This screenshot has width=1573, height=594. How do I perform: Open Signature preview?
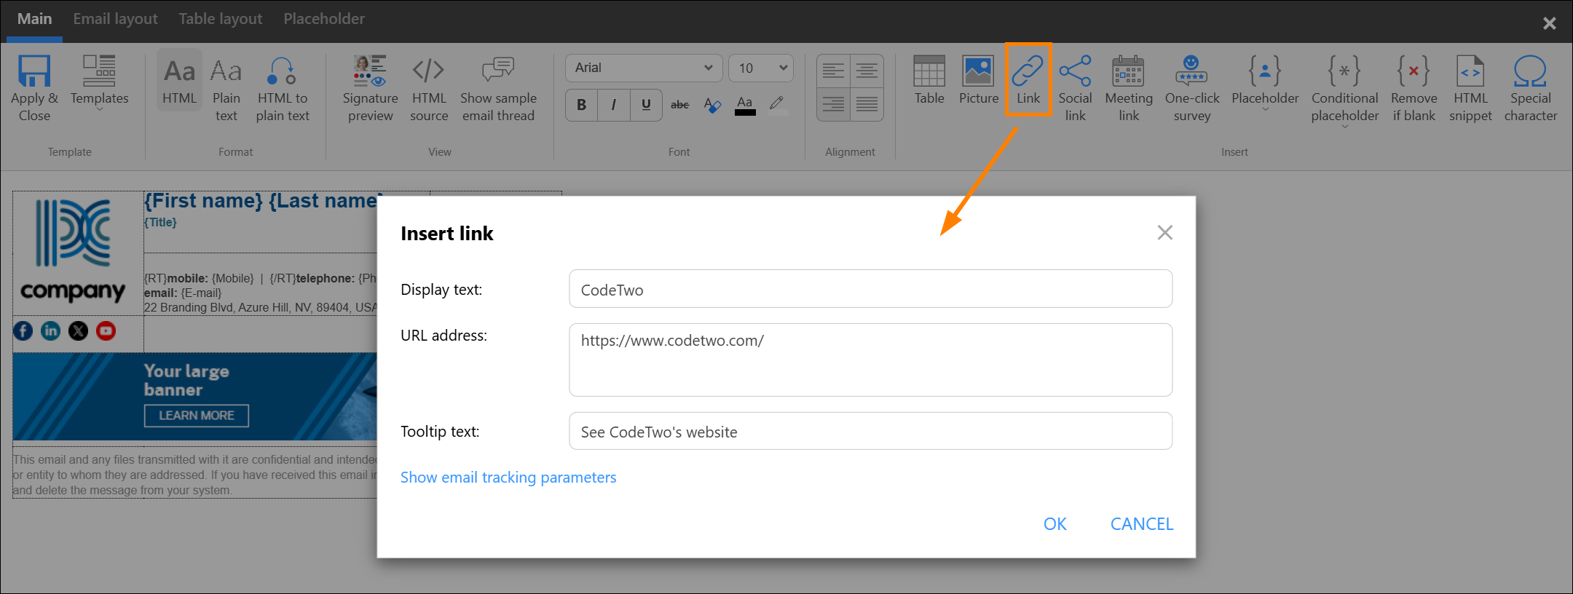371,89
